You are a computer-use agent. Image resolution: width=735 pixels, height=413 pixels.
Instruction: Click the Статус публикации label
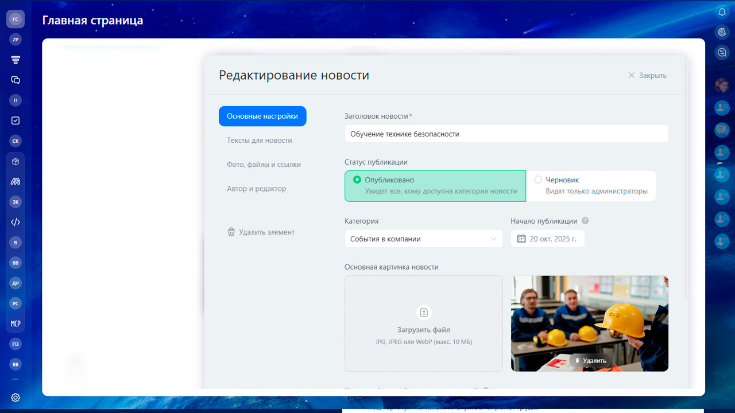click(376, 162)
